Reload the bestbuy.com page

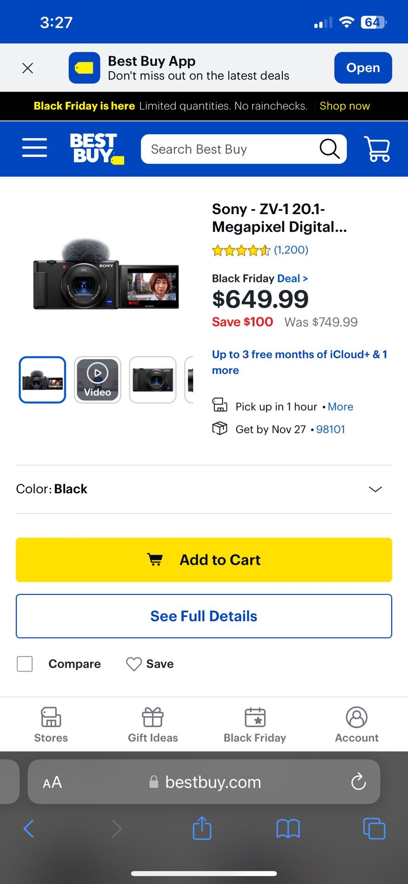point(358,781)
